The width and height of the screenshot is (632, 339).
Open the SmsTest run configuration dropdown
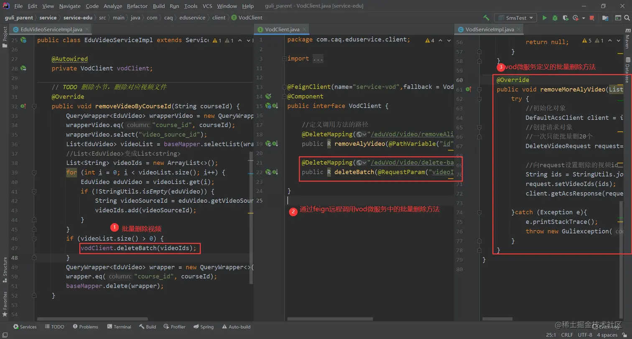(516, 18)
